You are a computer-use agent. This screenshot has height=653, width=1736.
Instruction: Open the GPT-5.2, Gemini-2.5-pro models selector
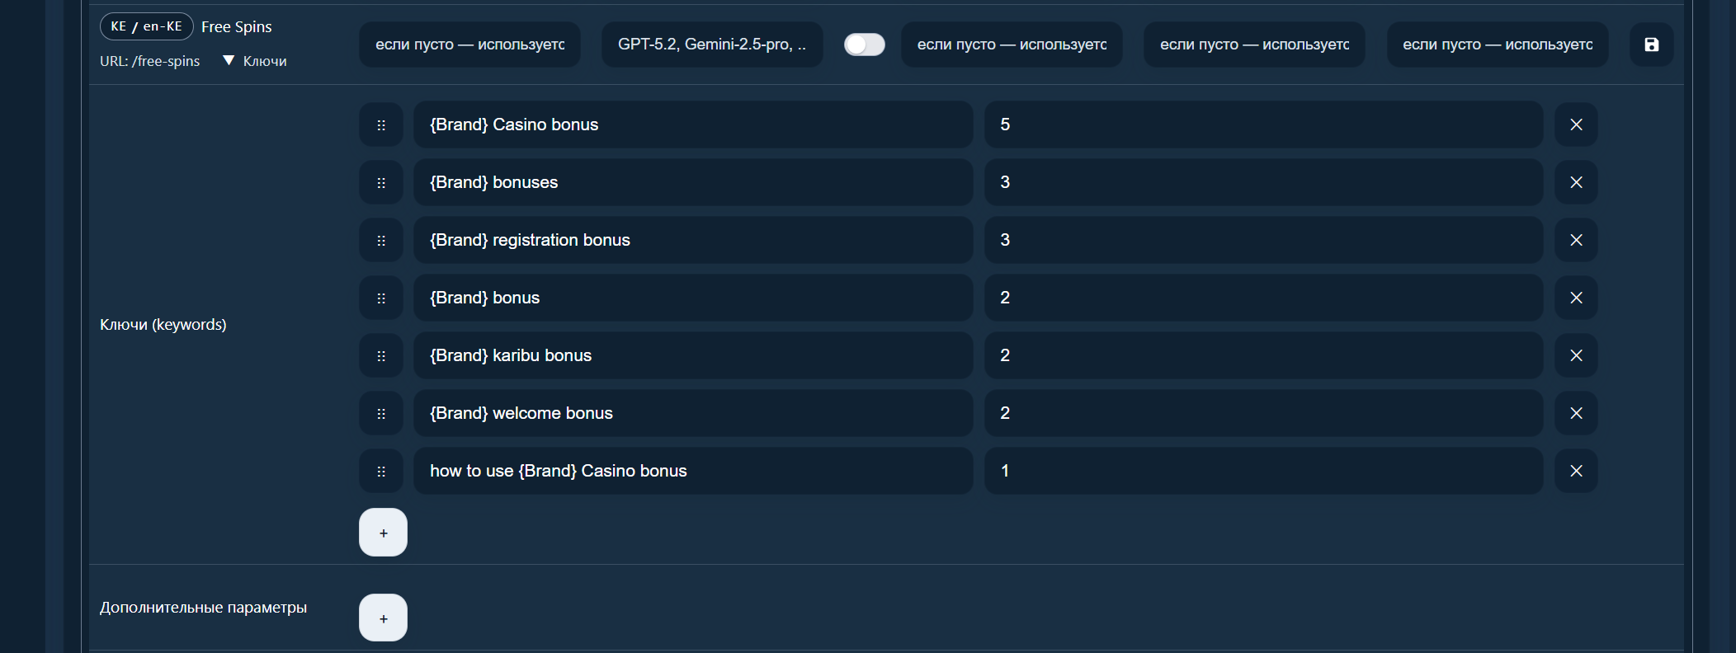[712, 45]
